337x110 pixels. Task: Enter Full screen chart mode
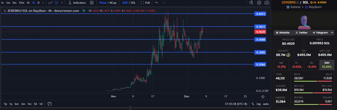pyautogui.click(x=145, y=3)
